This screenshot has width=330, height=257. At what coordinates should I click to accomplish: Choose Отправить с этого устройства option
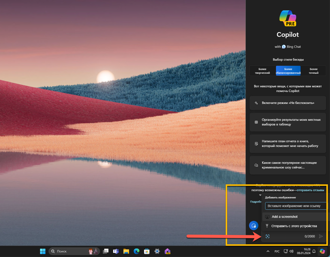(294, 226)
